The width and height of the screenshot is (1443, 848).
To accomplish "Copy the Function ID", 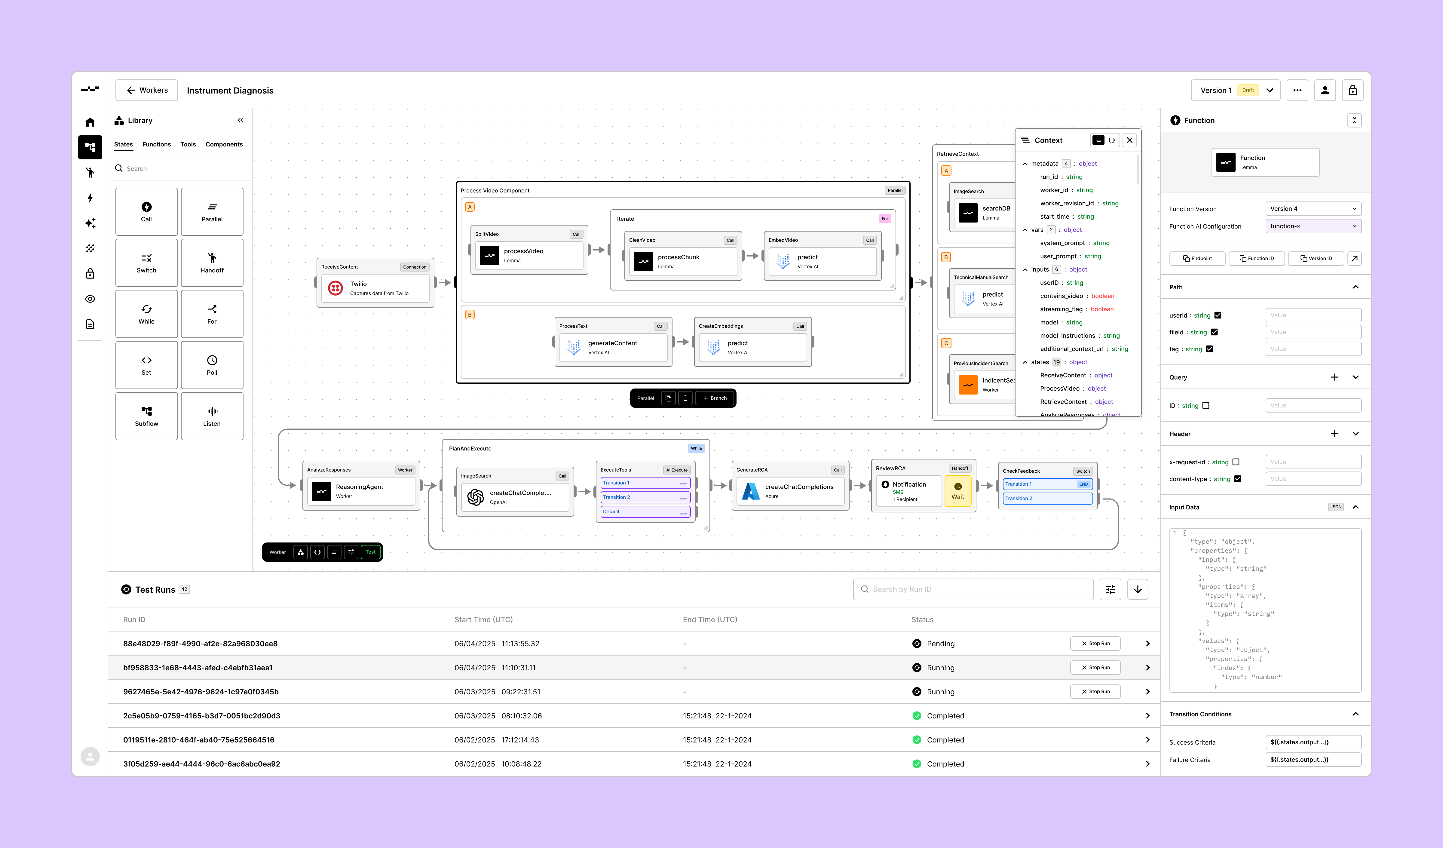I will point(1256,258).
